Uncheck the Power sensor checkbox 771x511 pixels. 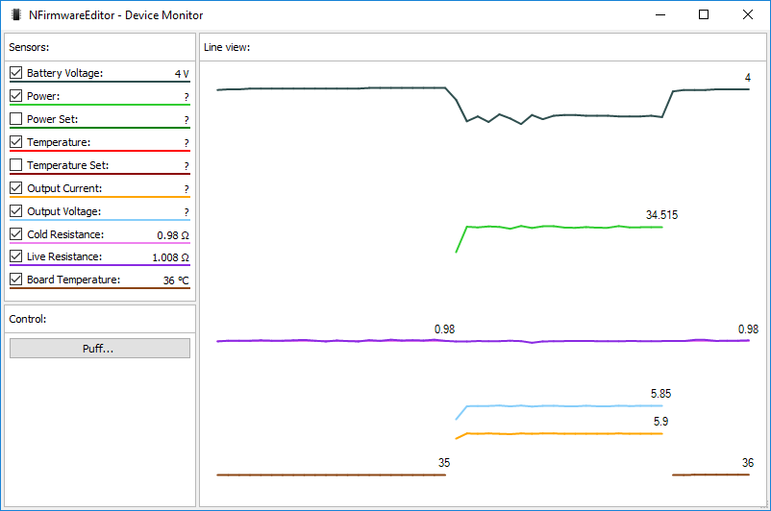[x=15, y=96]
